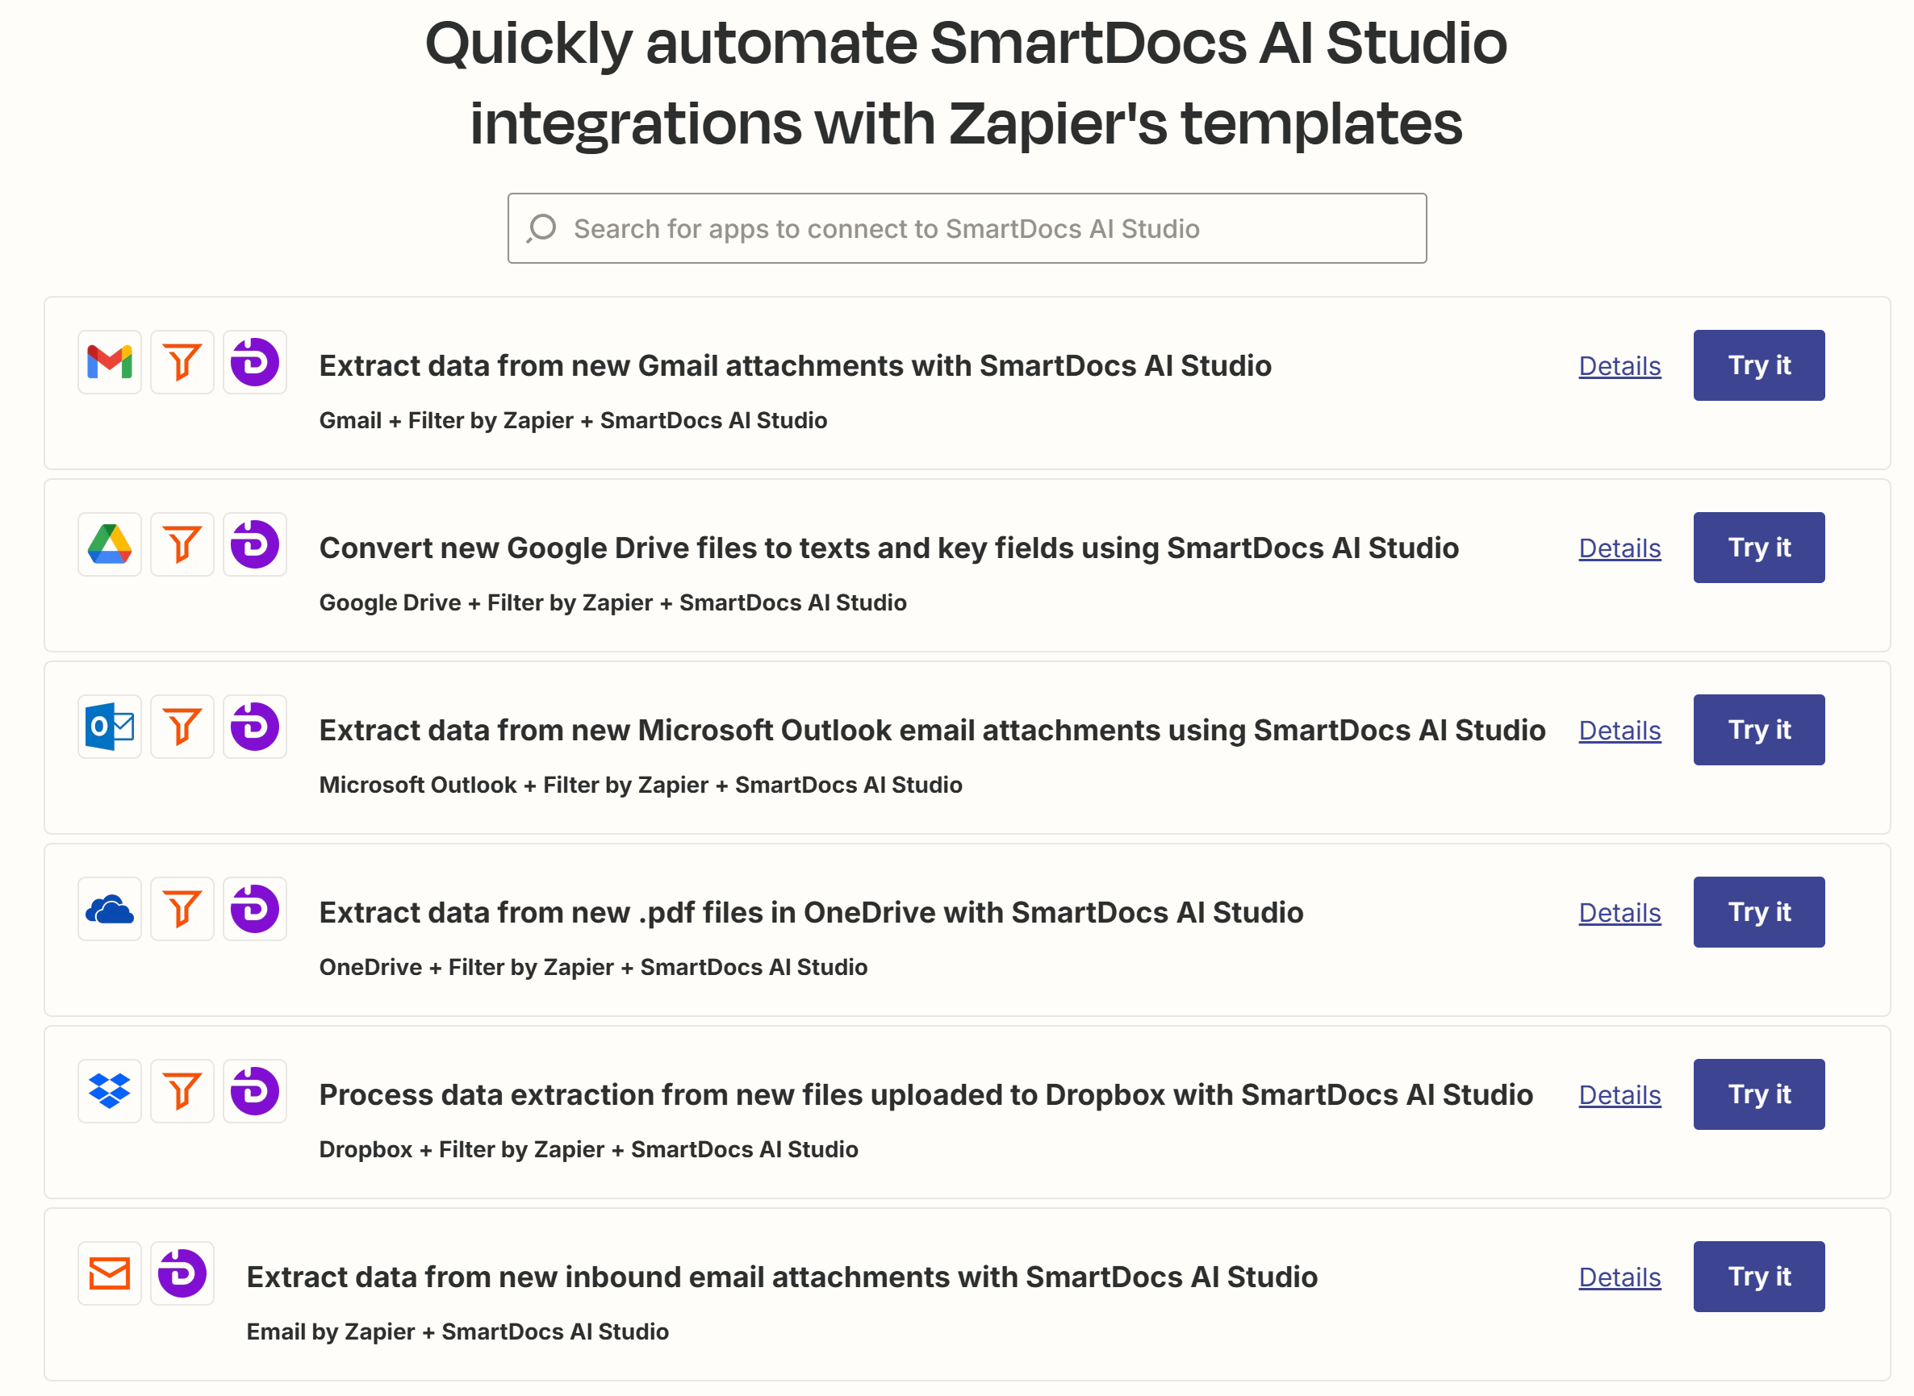Click the Microsoft Outlook icon
Viewport: 1914px width, 1396px height.
110,727
